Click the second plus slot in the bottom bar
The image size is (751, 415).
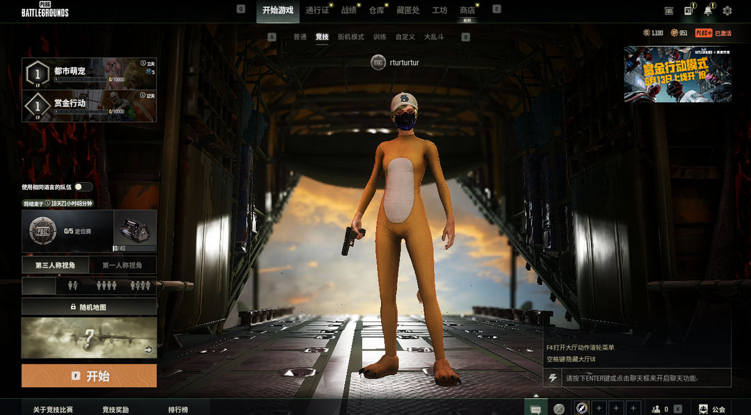coord(616,408)
